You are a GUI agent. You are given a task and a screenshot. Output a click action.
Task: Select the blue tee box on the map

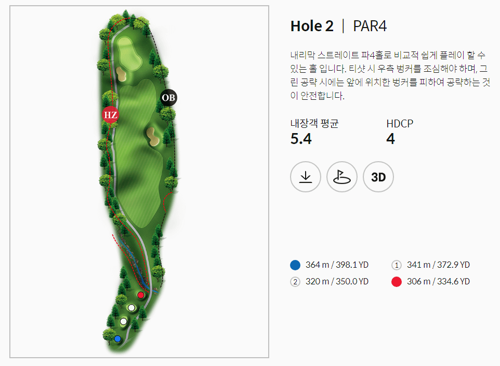click(118, 338)
